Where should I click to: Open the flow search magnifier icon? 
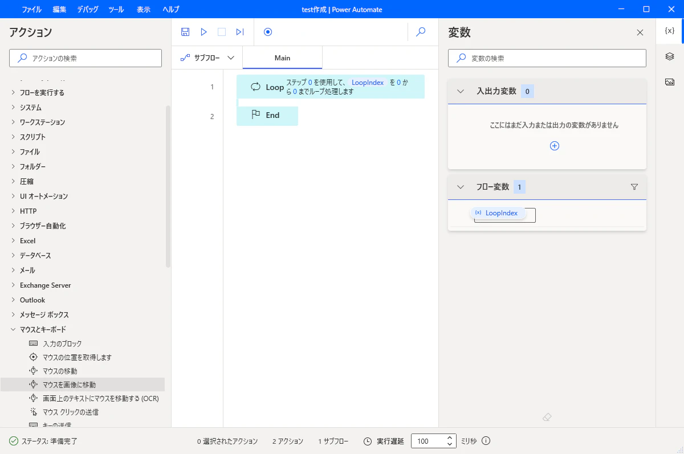pos(421,32)
